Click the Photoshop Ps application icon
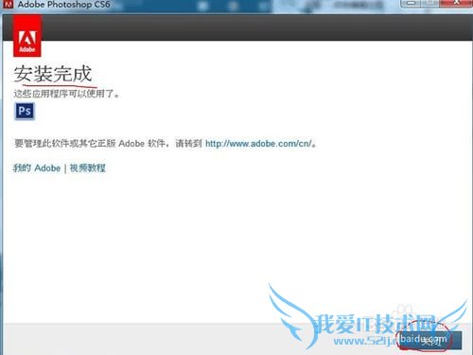 [25, 111]
